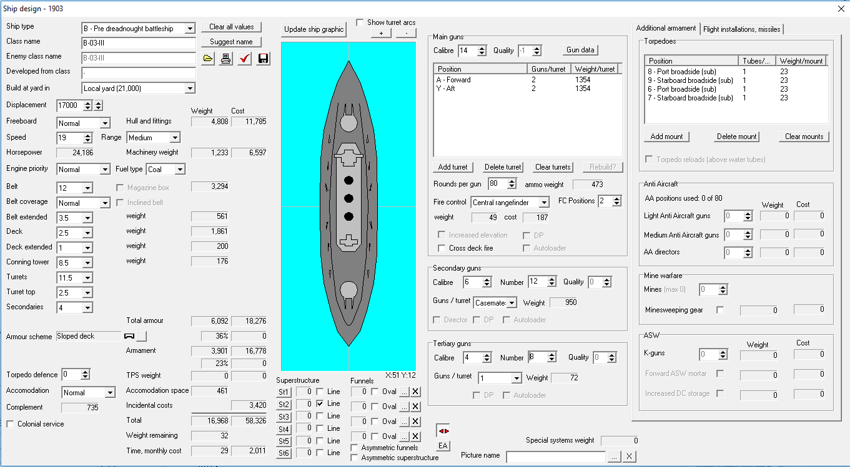Screen dimensions: 850x467
Task: Click the floppy disk save icon
Action: (263, 59)
